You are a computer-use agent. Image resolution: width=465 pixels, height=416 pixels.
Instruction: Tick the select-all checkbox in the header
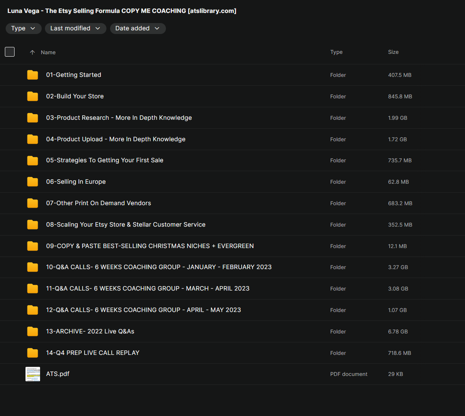click(10, 52)
